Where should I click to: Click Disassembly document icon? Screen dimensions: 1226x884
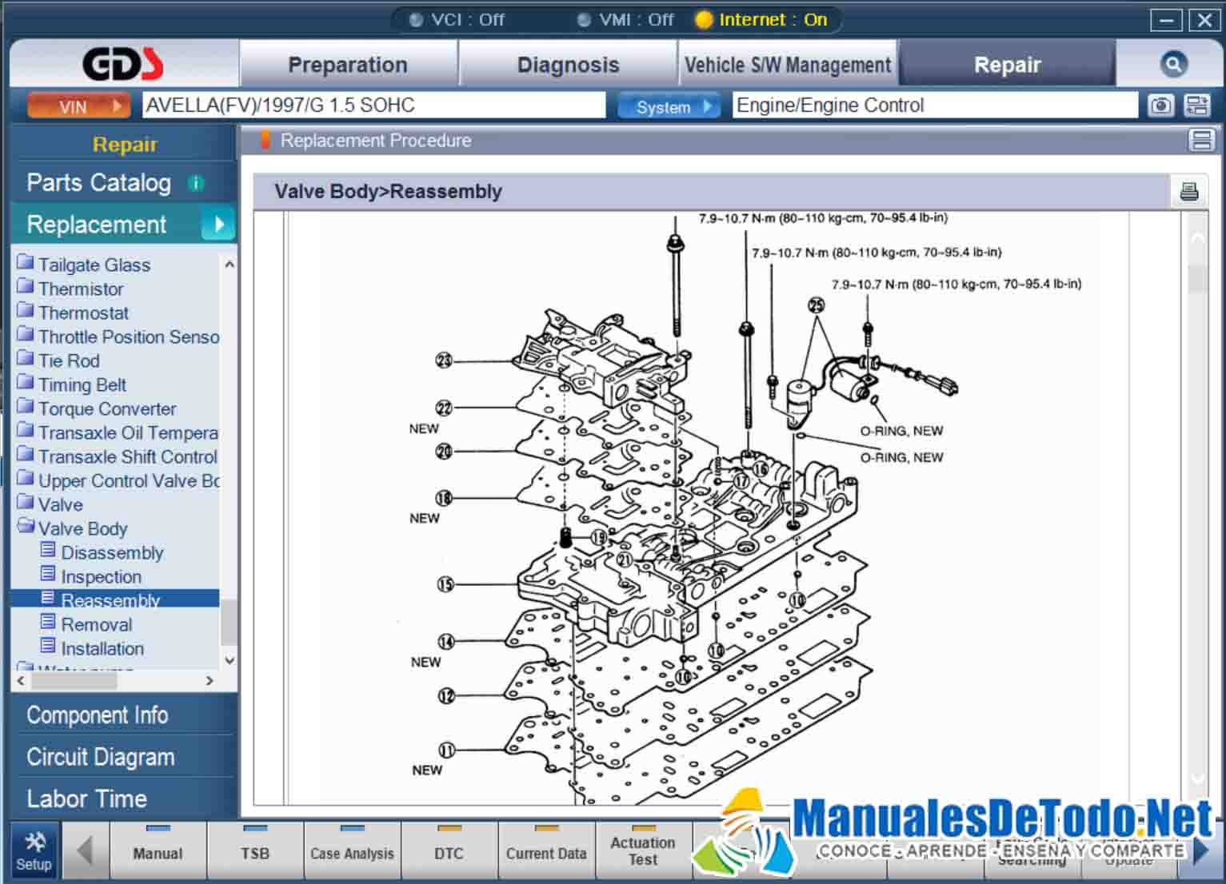tap(48, 551)
